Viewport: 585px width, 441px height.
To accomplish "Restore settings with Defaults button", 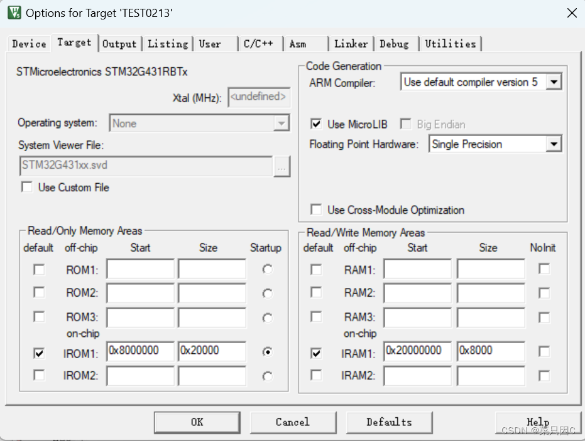I will (x=389, y=422).
